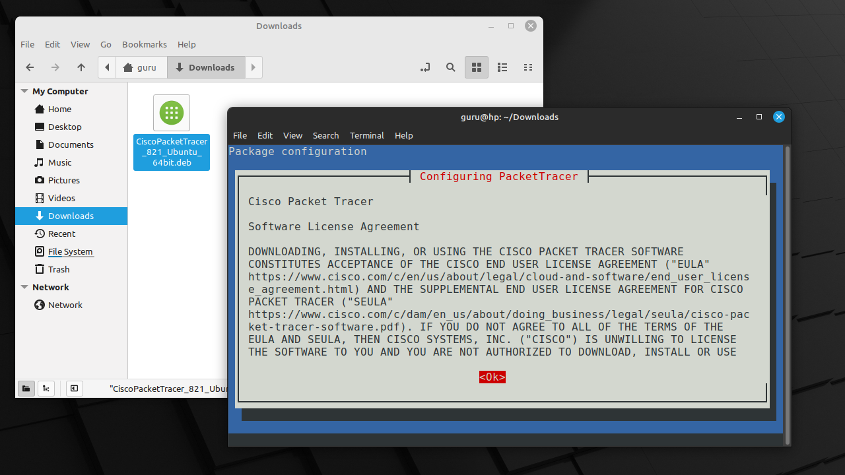Open the guru home path button
The height and width of the screenshot is (475, 845).
[141, 67]
